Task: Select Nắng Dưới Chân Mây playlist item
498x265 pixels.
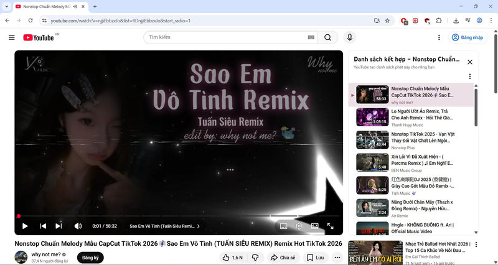Action: [412, 208]
